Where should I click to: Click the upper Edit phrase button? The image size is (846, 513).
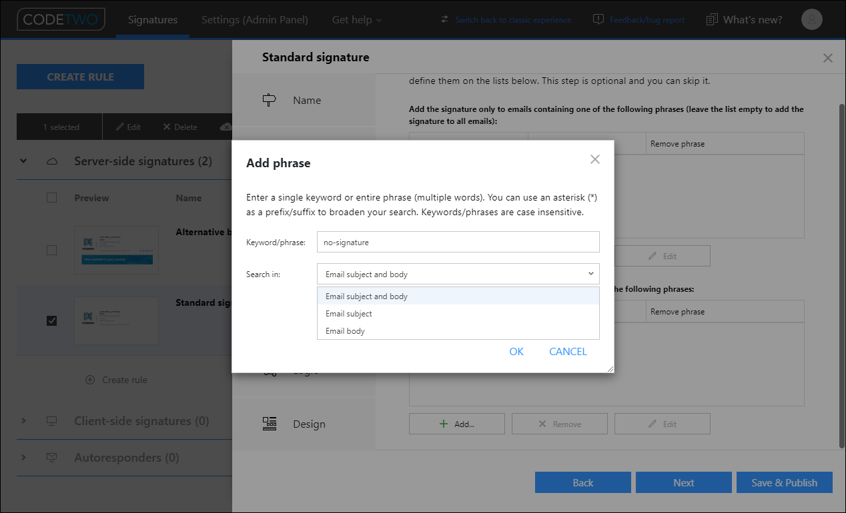[662, 256]
